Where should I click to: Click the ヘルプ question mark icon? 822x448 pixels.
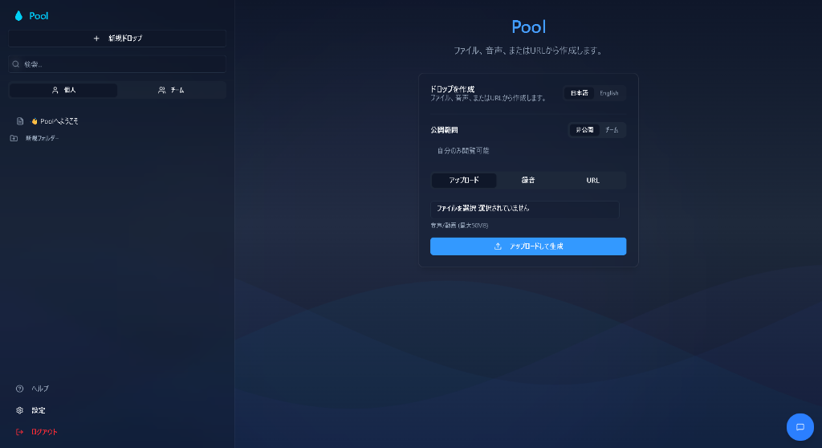point(19,389)
